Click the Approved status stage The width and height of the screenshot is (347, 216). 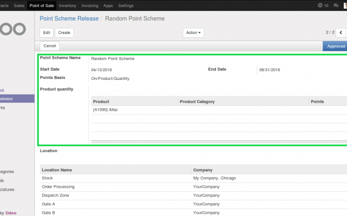pos(336,46)
